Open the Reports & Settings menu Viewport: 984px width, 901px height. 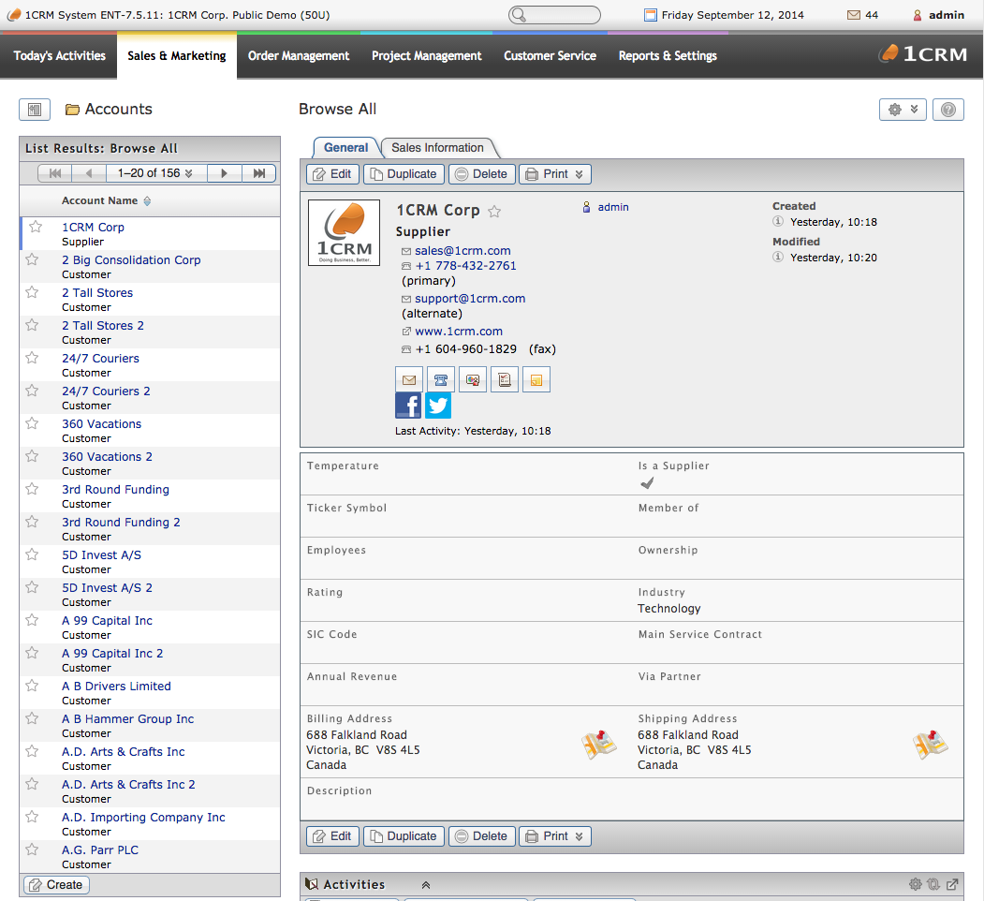(668, 56)
